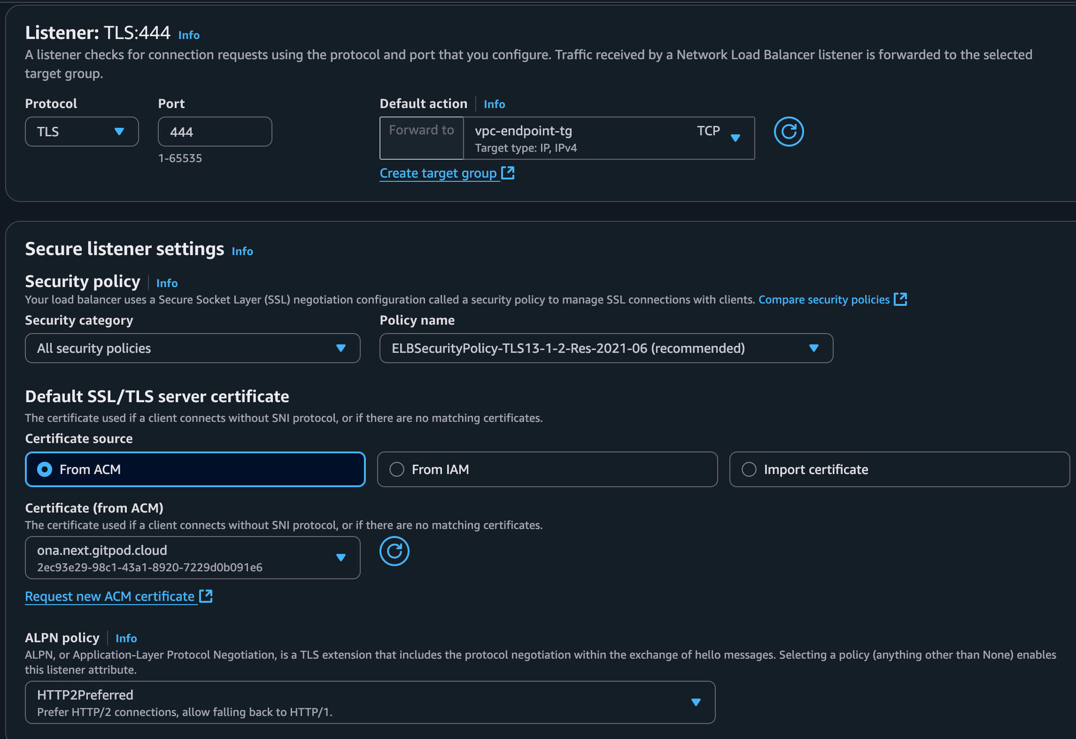Refresh the default action target group list
Viewport: 1076px width, 739px height.
[x=789, y=132]
